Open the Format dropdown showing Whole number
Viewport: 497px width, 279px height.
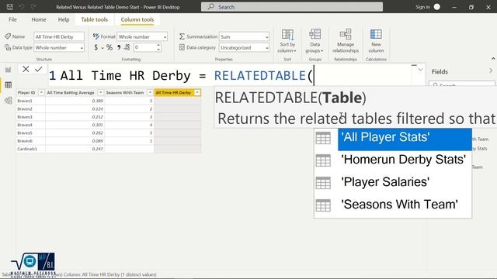[142, 36]
